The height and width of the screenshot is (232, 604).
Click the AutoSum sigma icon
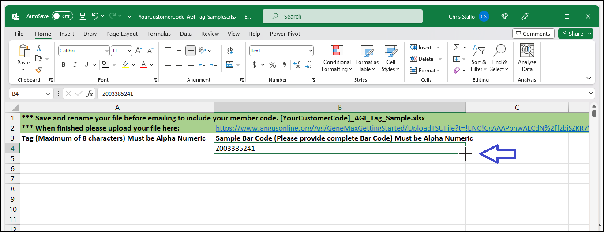click(457, 48)
